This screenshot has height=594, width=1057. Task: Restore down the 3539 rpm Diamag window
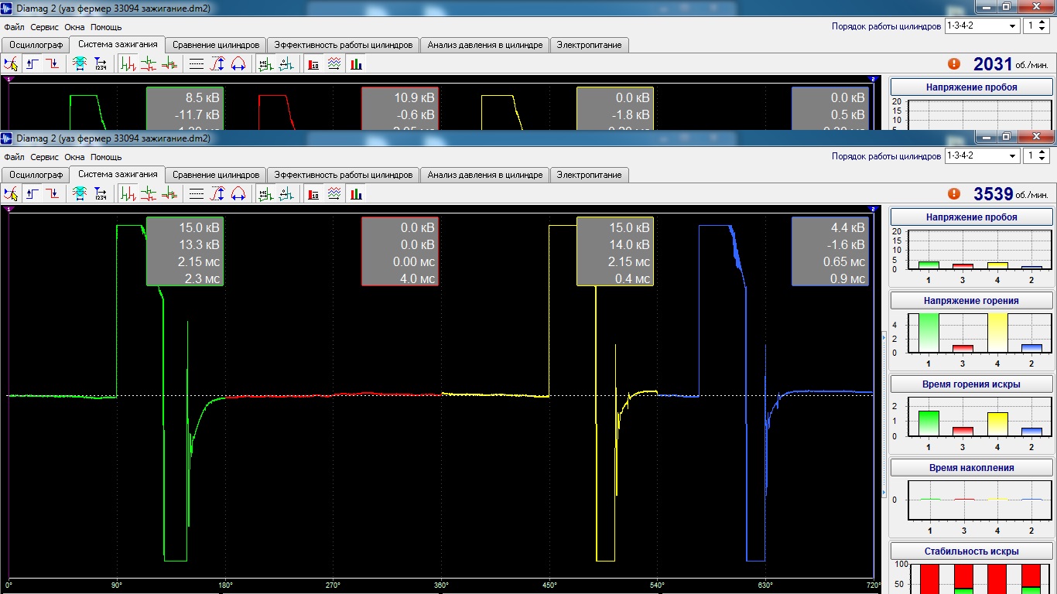pyautogui.click(x=1006, y=137)
